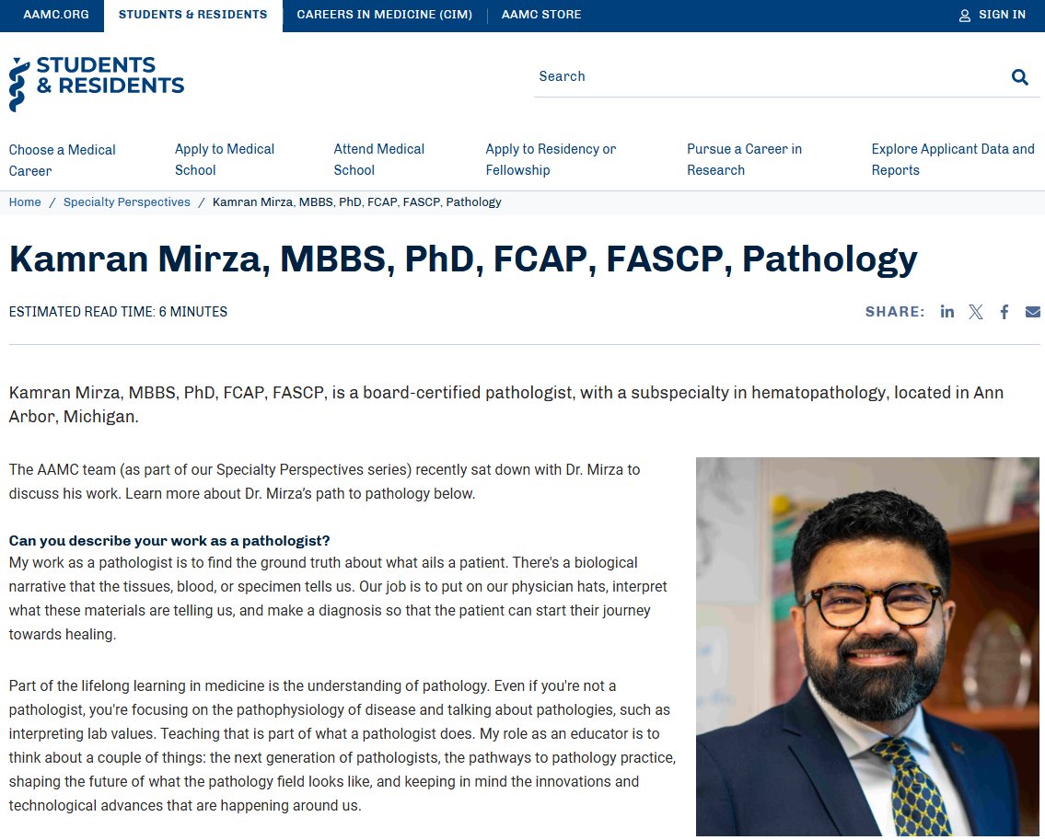1045x840 pixels.
Task: Open Attend Medical School menu
Action: tap(379, 159)
